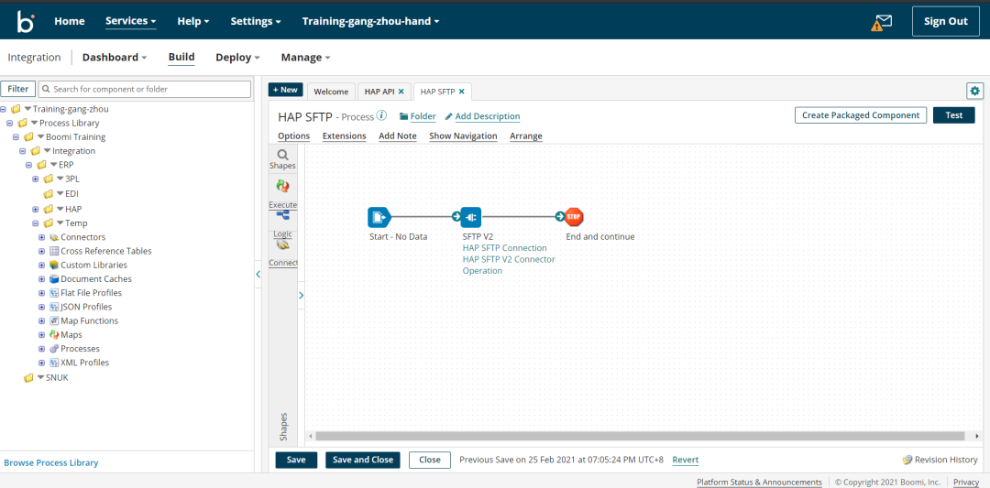Viewport: 990px width, 488px height.
Task: Open the Deploy dropdown
Action: [238, 58]
